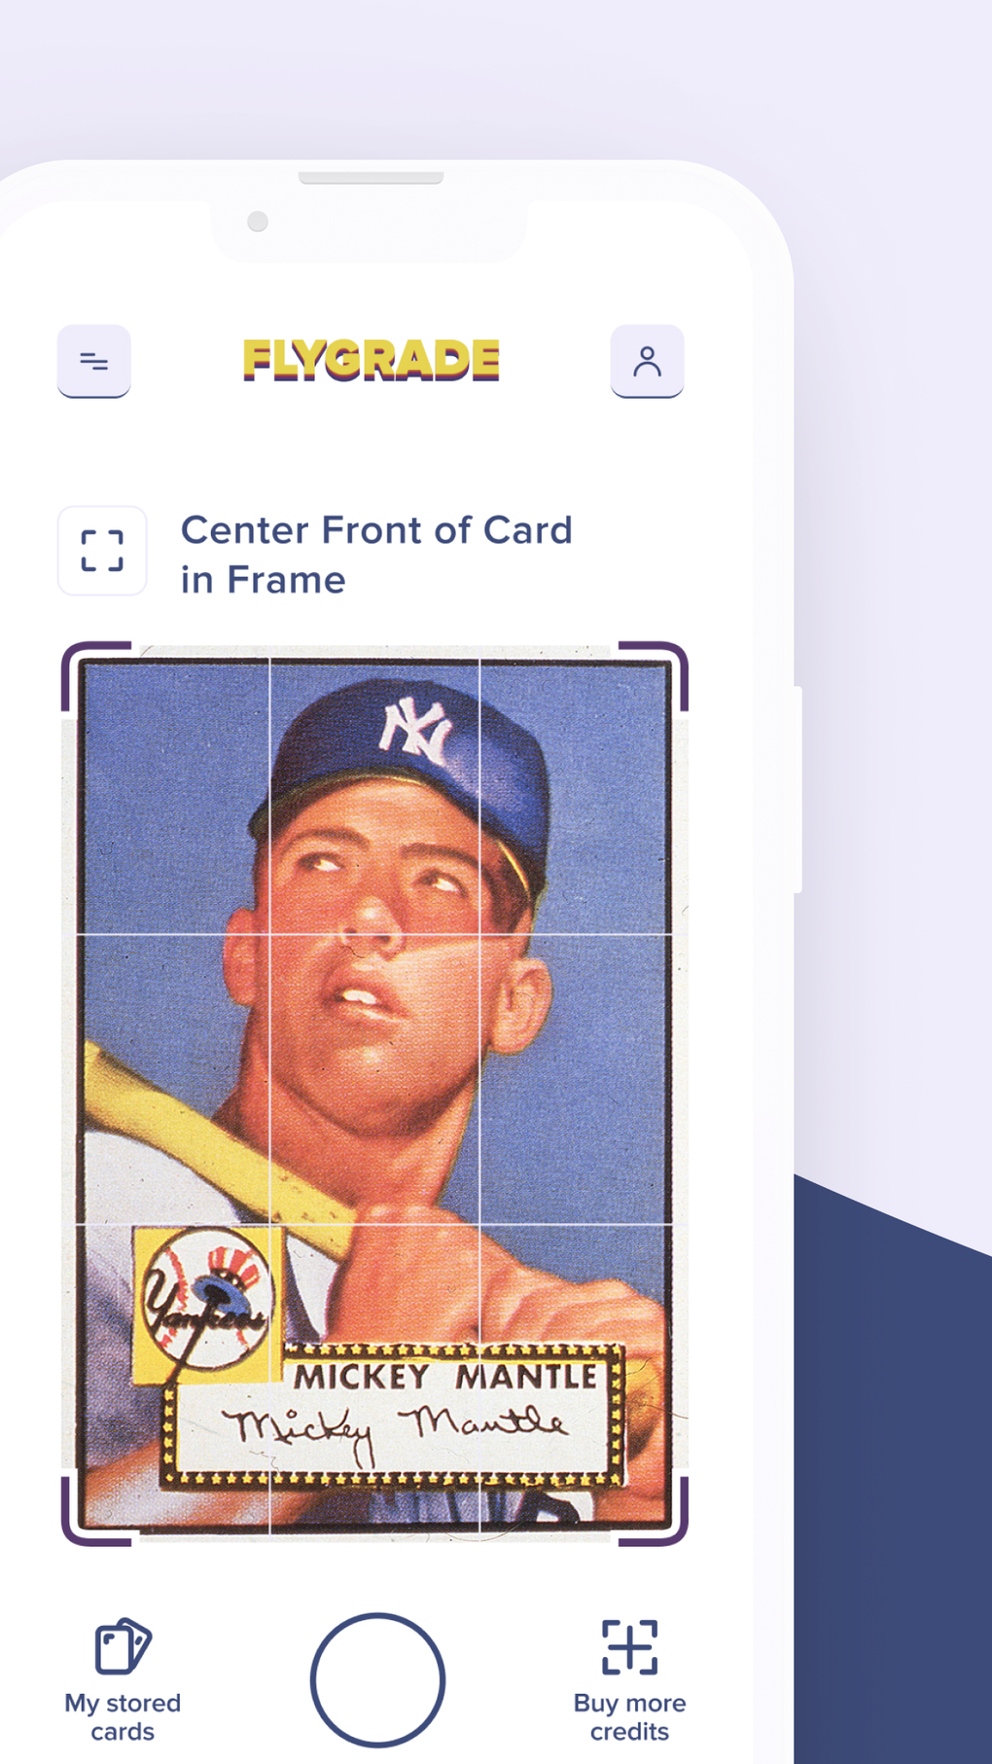Tap the Buy more credits icon
This screenshot has height=1764, width=992.
click(x=629, y=1646)
